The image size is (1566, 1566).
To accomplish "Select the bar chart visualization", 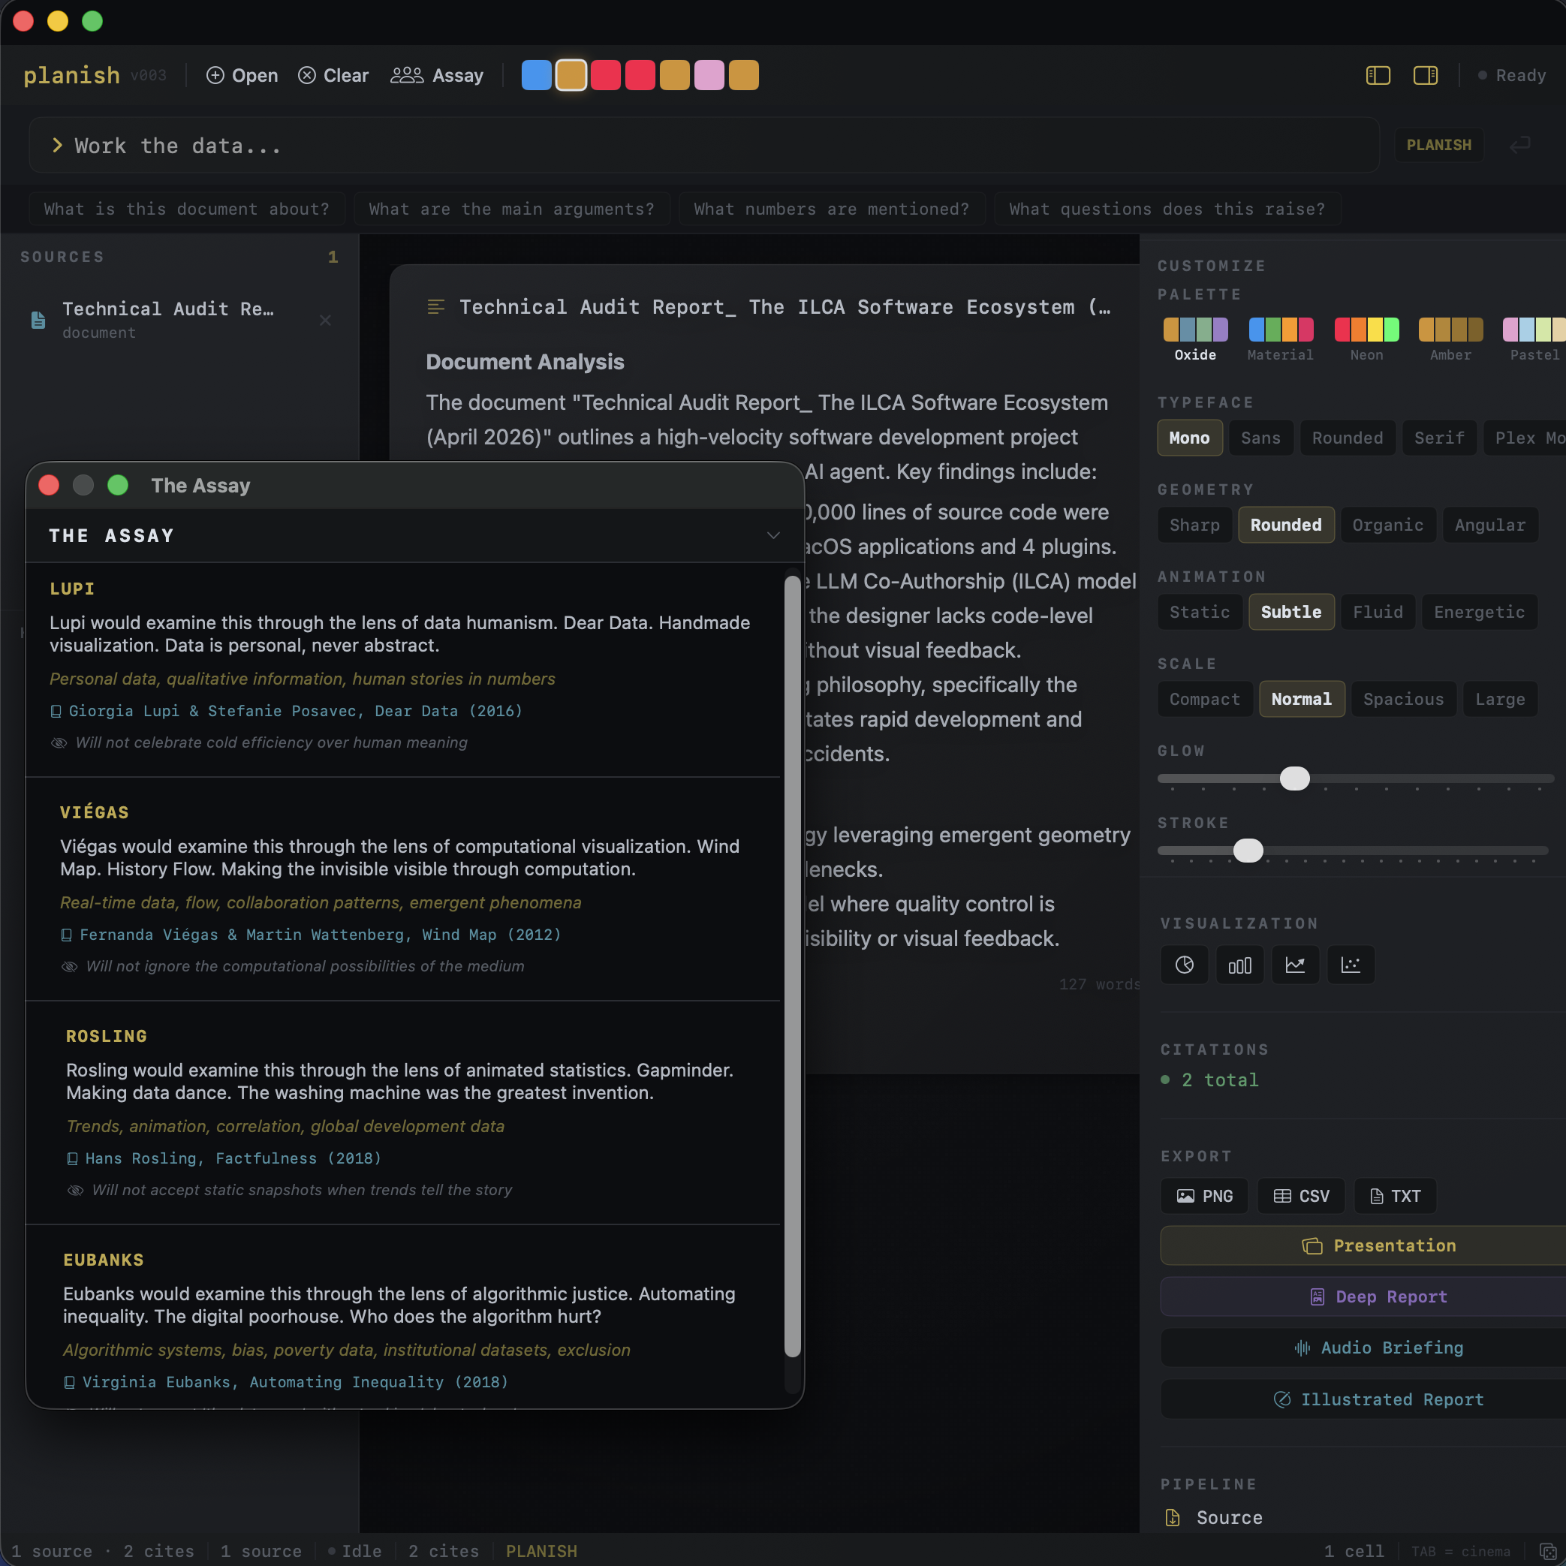I will point(1239,965).
